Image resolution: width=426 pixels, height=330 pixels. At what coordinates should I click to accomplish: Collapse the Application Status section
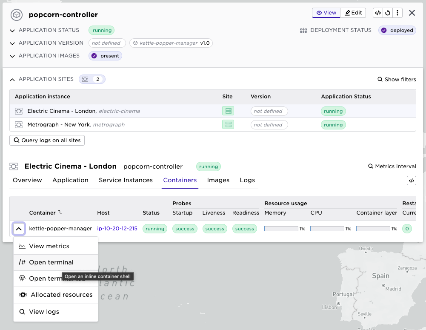(x=13, y=31)
